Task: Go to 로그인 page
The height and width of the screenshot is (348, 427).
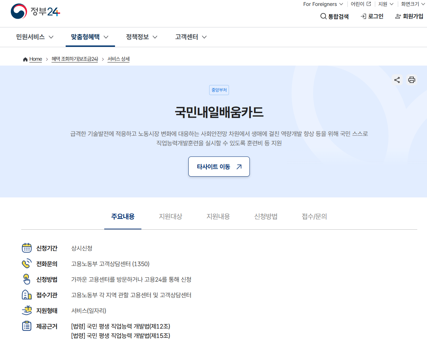Action: tap(372, 16)
